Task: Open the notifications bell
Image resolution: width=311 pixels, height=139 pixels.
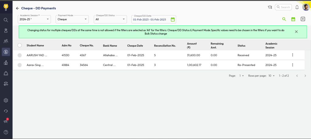Action: click(297, 7)
